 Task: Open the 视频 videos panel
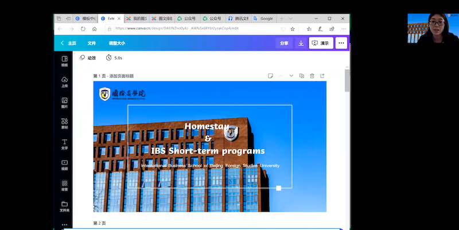click(x=64, y=165)
